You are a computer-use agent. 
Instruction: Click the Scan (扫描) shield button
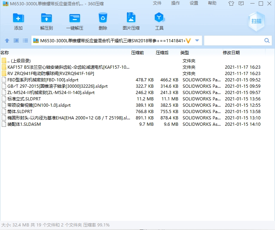(256, 21)
